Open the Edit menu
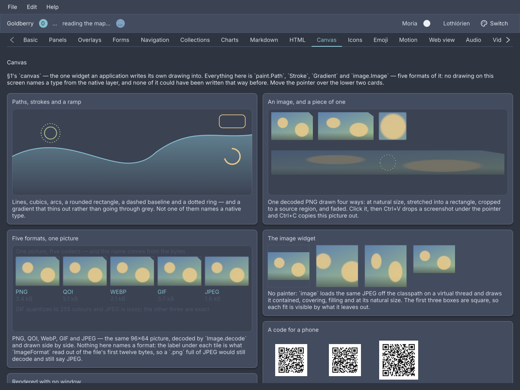520x390 pixels. pyautogui.click(x=32, y=7)
